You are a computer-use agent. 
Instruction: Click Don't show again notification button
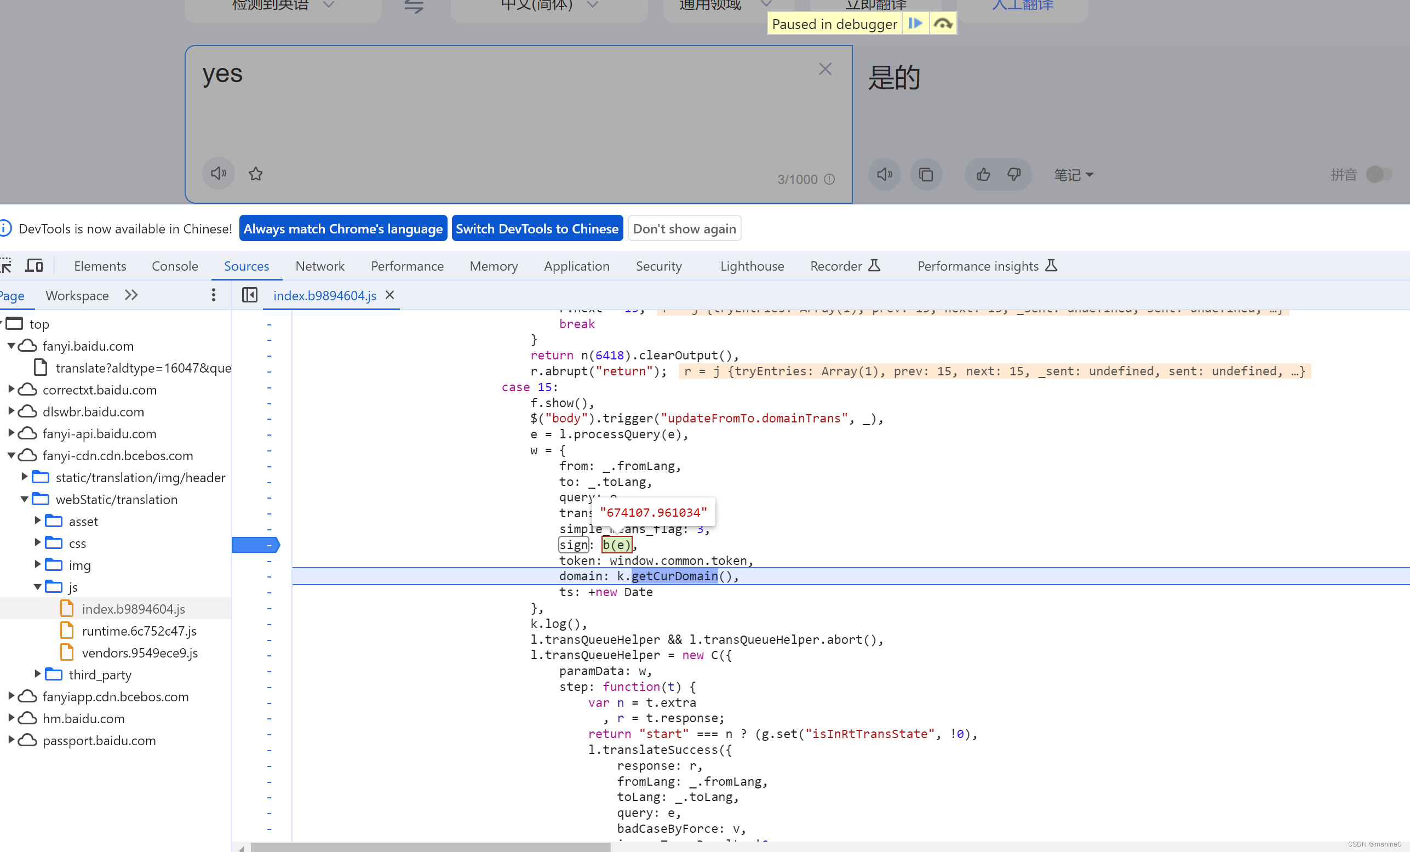[x=685, y=228]
